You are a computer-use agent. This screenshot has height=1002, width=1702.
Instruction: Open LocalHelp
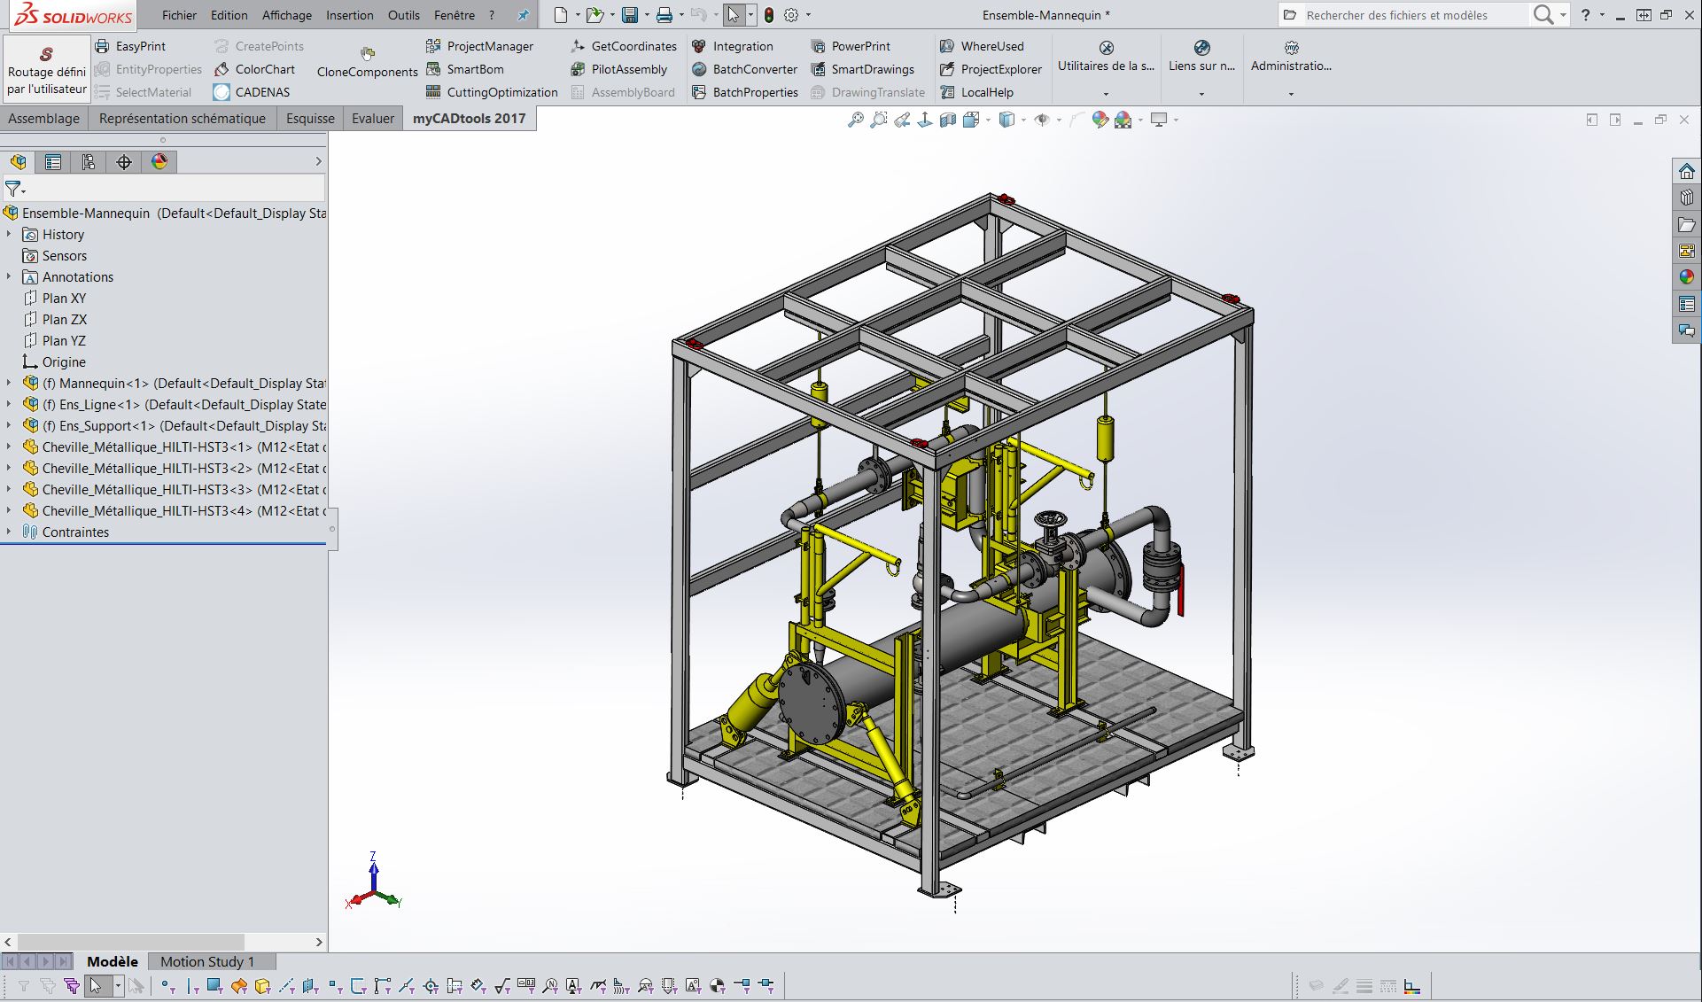[976, 92]
